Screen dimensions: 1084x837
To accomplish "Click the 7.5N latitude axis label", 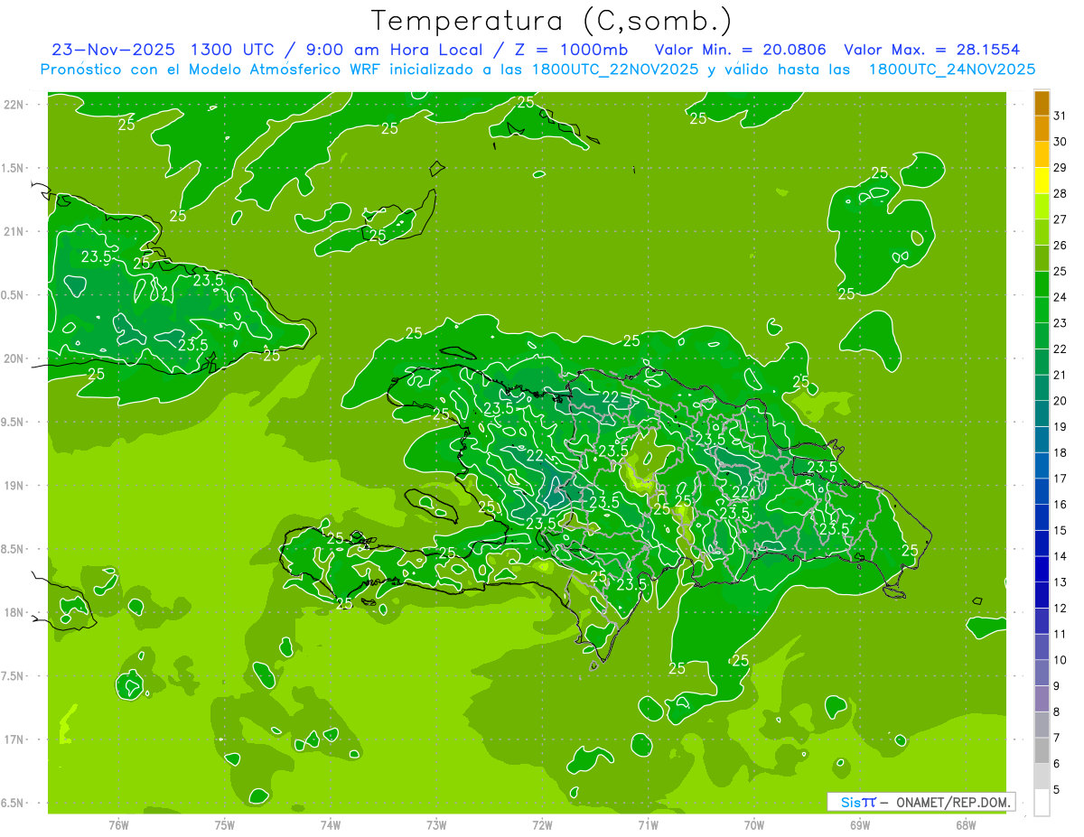I will tap(14, 677).
